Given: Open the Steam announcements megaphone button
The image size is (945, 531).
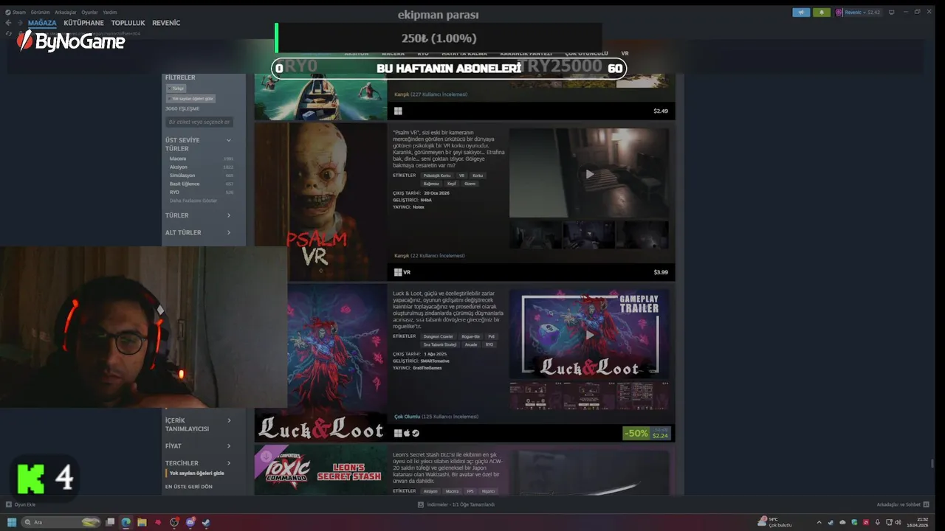Looking at the screenshot, I should (801, 13).
